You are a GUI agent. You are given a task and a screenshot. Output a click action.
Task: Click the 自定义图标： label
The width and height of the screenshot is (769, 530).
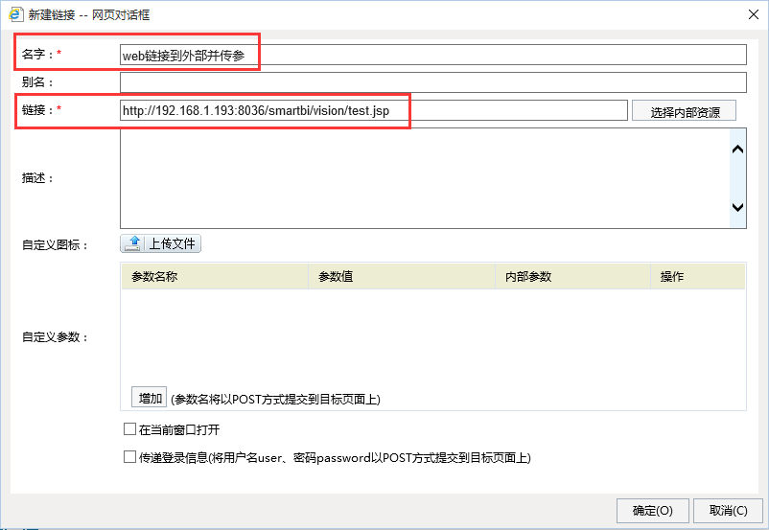pos(55,244)
